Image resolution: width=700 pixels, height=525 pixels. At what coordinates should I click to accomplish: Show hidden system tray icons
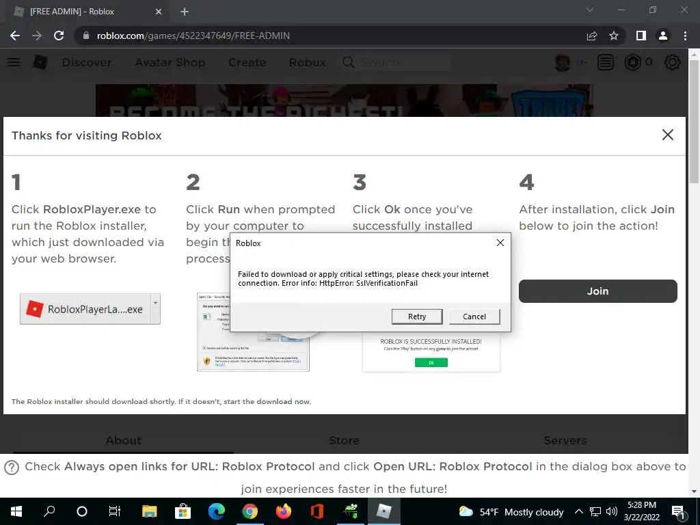click(578, 511)
